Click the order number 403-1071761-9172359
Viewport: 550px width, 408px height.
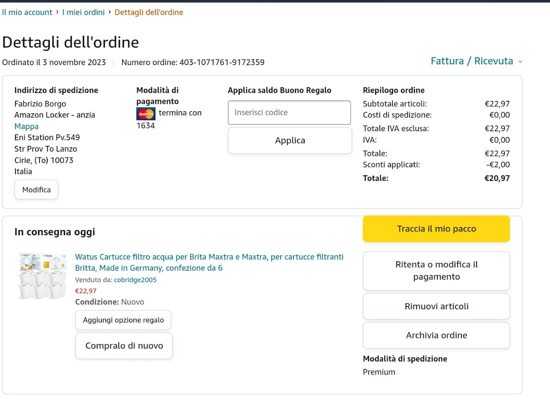point(222,62)
